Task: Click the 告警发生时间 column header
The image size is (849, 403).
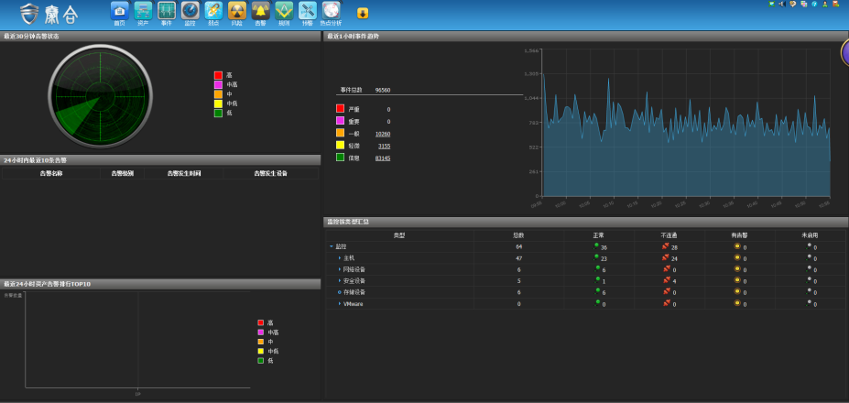Action: pyautogui.click(x=183, y=173)
